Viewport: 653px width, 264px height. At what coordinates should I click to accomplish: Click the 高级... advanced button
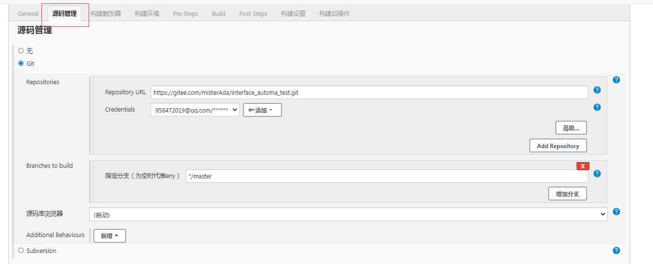(571, 128)
